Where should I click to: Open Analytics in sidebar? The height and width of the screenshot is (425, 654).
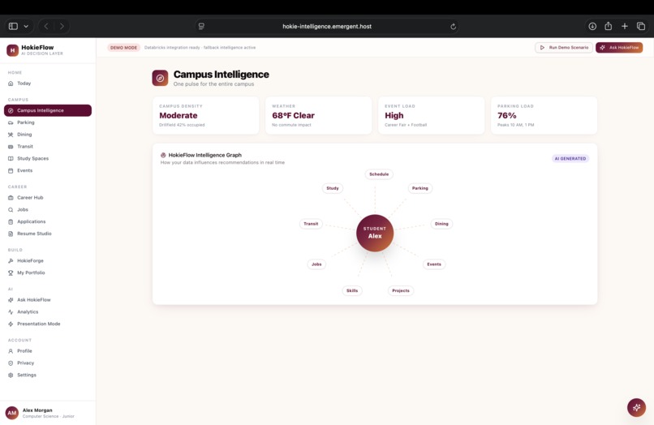(48, 312)
